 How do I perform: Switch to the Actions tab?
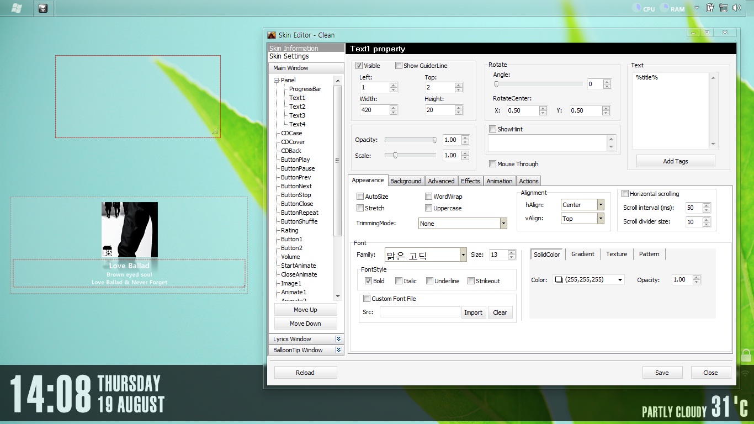click(528, 181)
